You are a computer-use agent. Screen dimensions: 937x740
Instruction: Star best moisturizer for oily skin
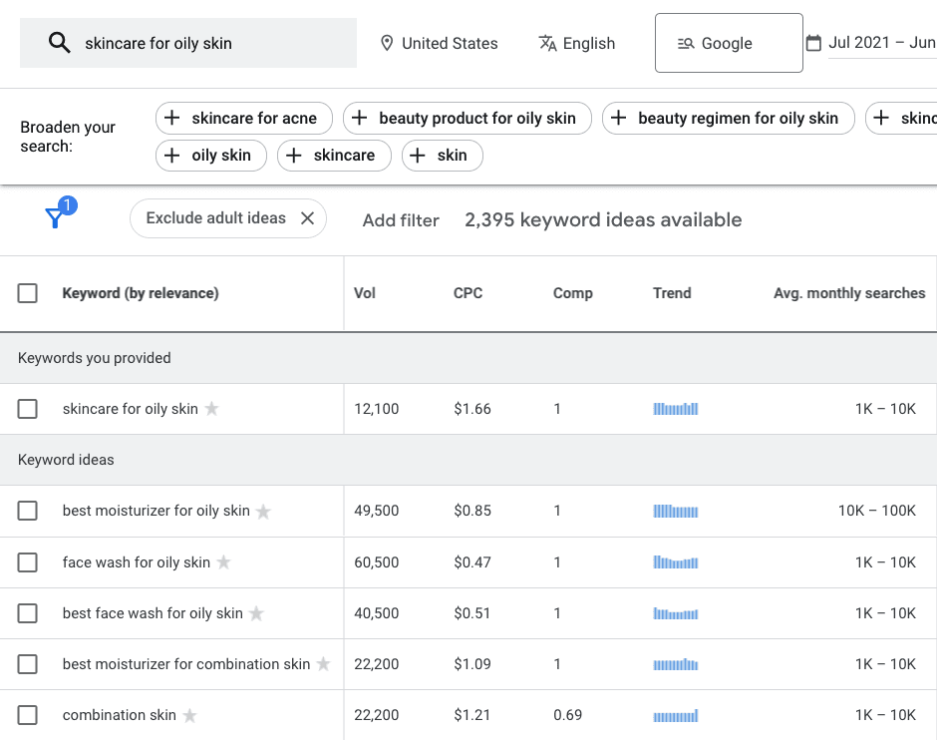click(263, 511)
